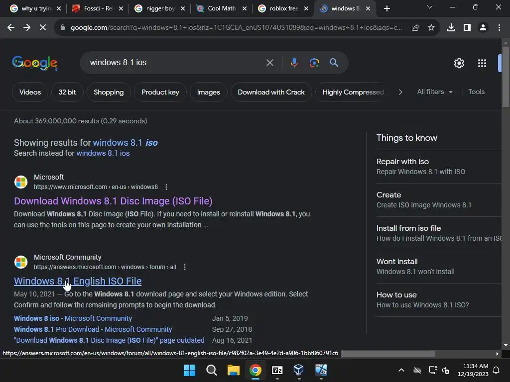Image resolution: width=510 pixels, height=382 pixels.
Task: Open the tab search dropdown chevron
Action: coord(430,7)
